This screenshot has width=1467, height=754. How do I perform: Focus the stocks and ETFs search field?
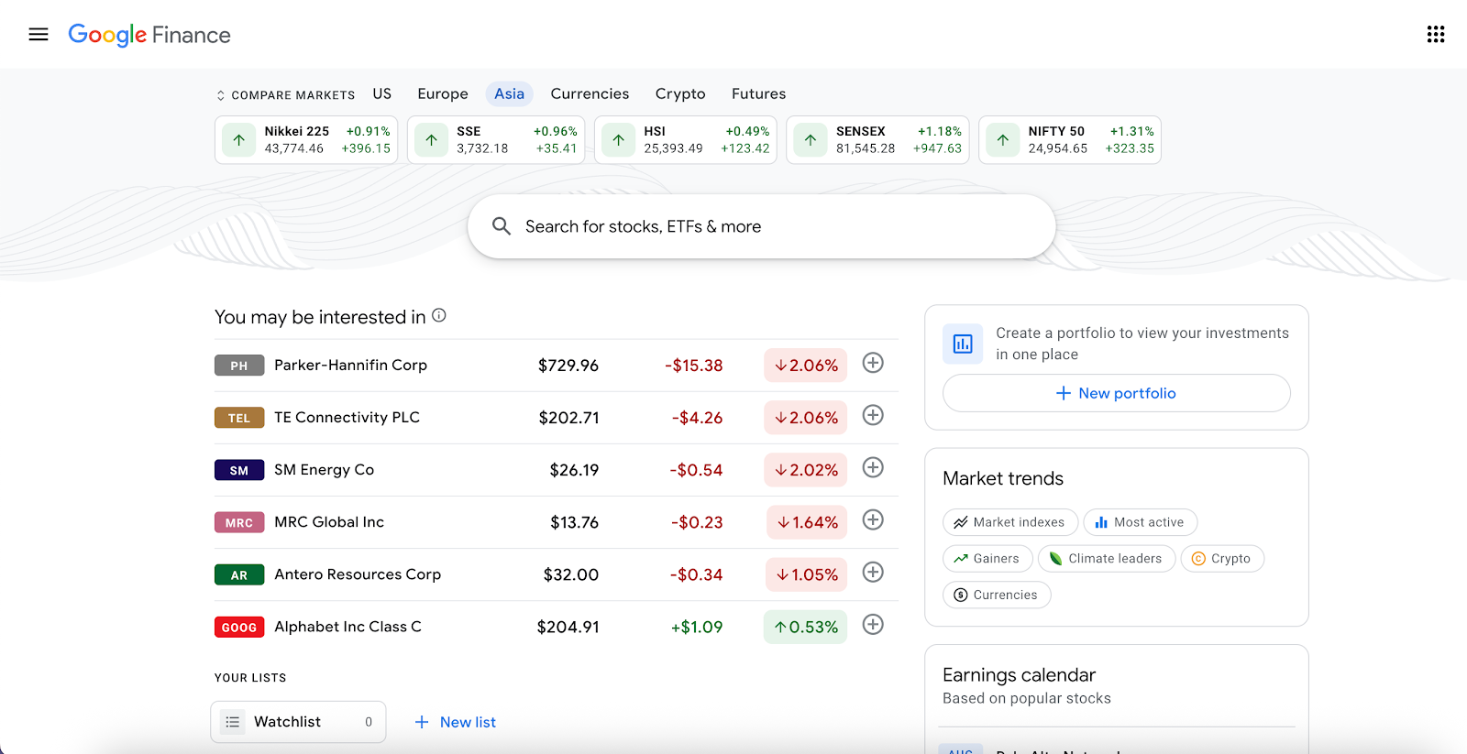coord(761,226)
